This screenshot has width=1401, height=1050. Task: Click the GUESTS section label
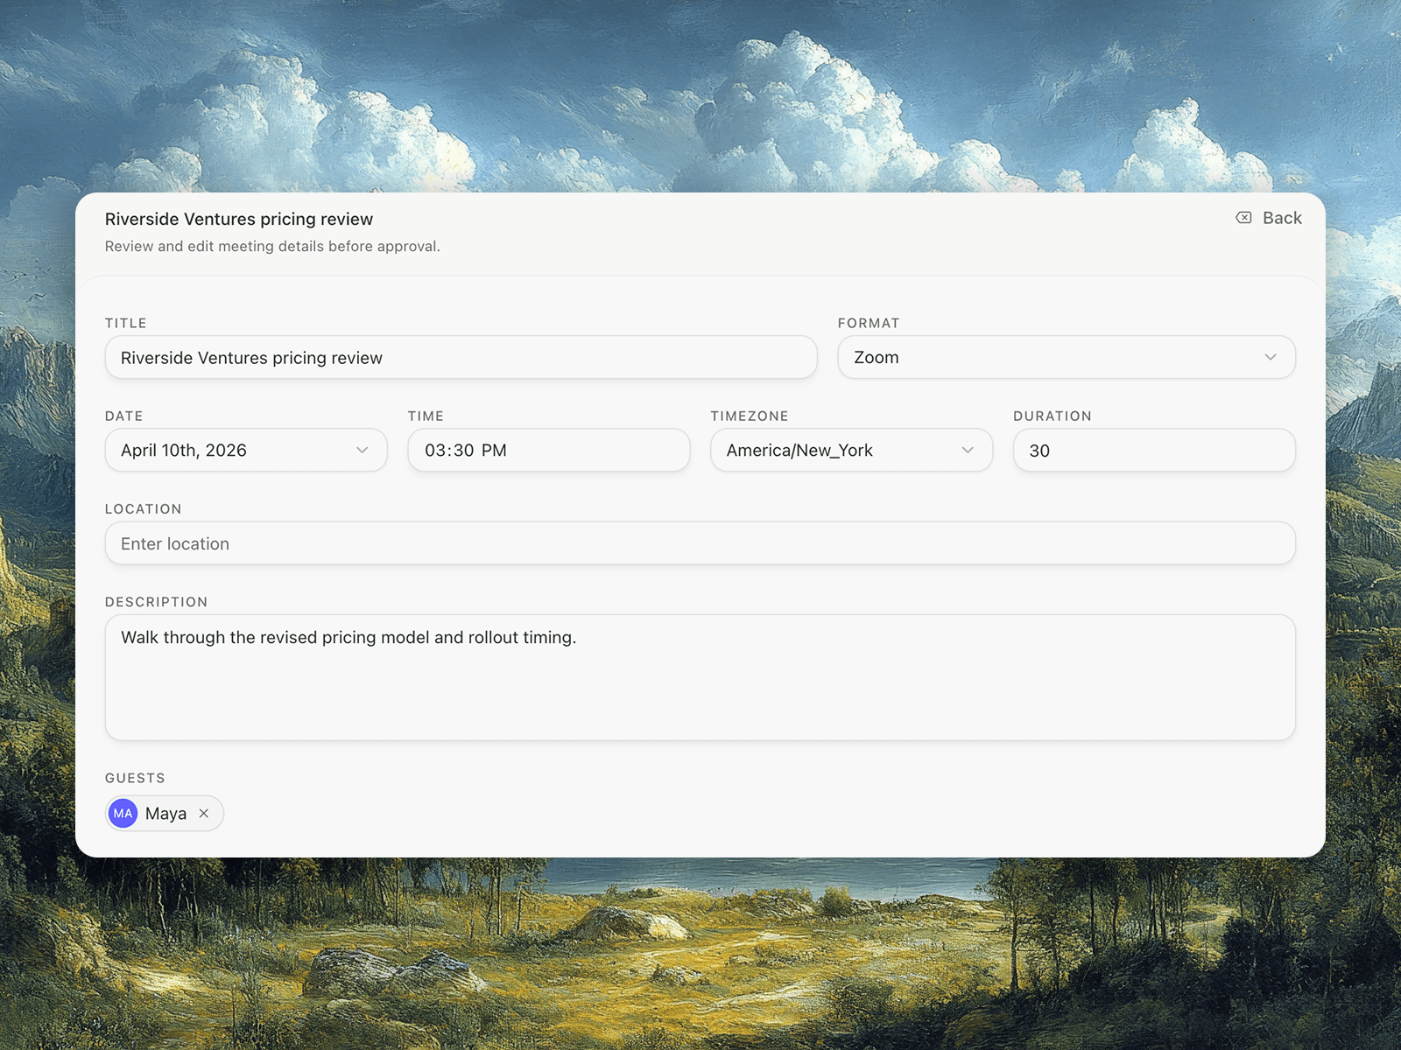tap(135, 778)
